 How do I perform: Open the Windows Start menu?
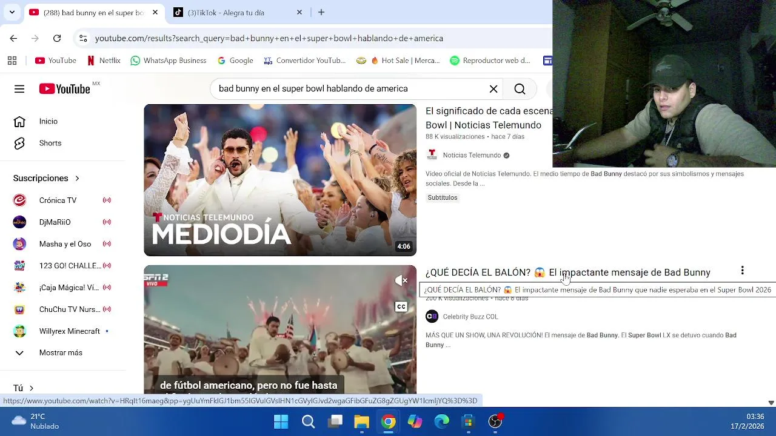(281, 421)
